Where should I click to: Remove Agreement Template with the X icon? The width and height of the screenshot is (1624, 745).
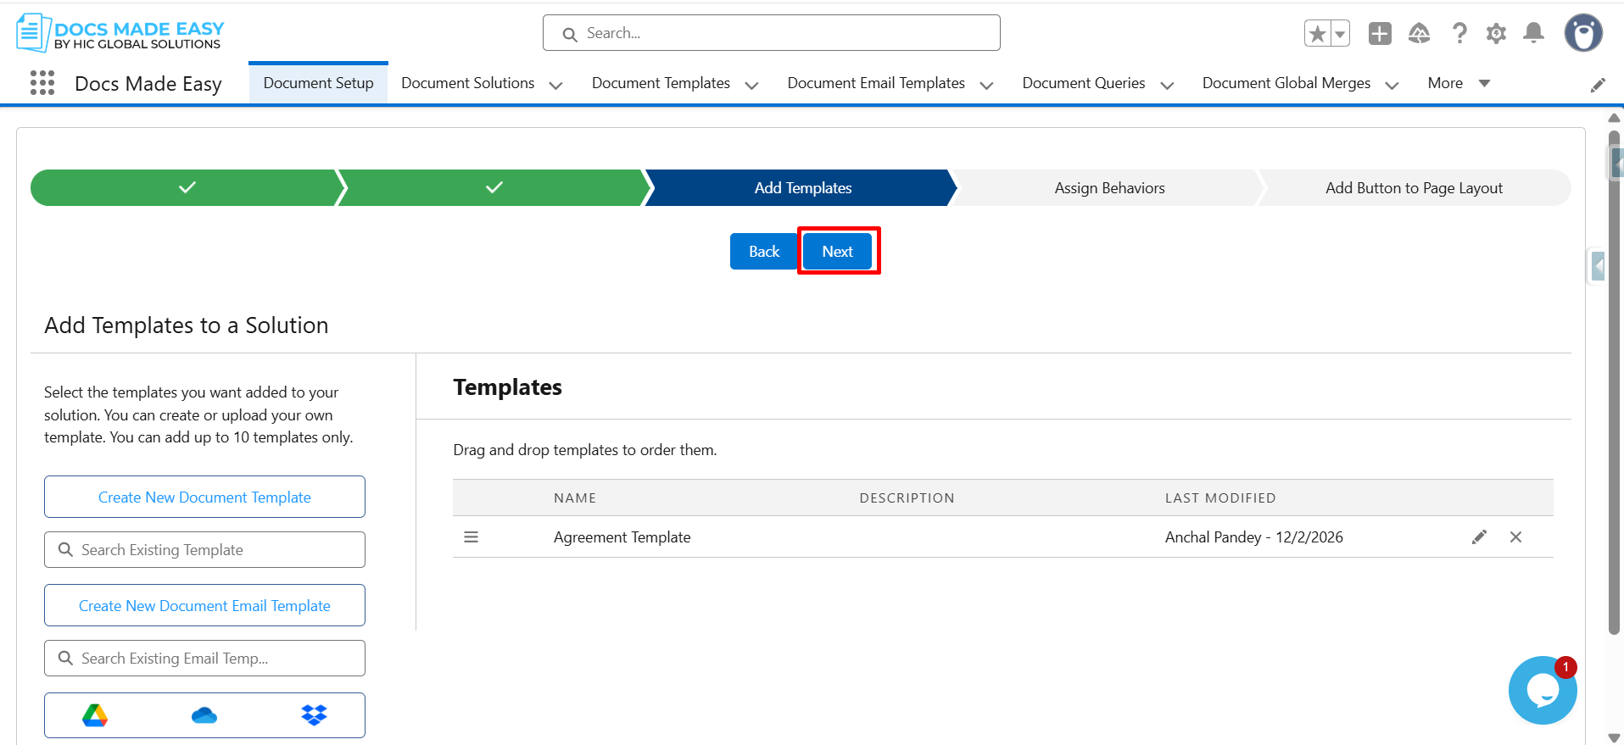coord(1515,537)
